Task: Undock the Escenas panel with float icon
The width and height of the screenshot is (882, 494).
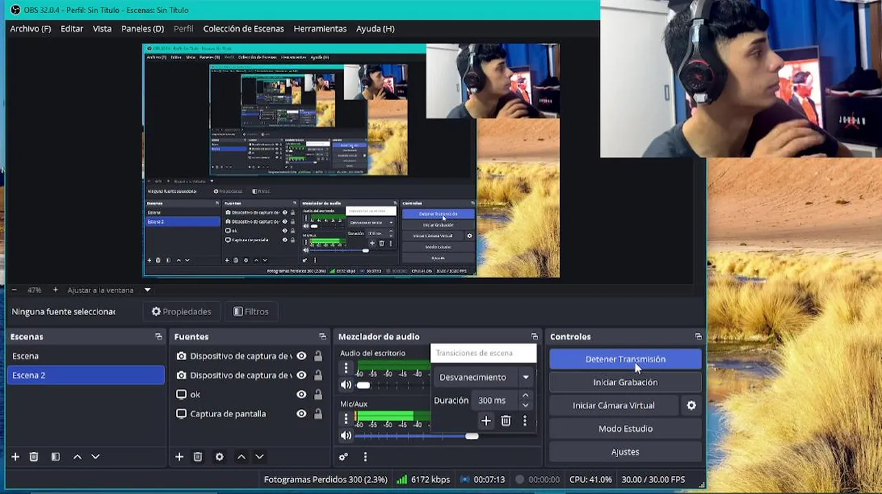Action: [159, 337]
